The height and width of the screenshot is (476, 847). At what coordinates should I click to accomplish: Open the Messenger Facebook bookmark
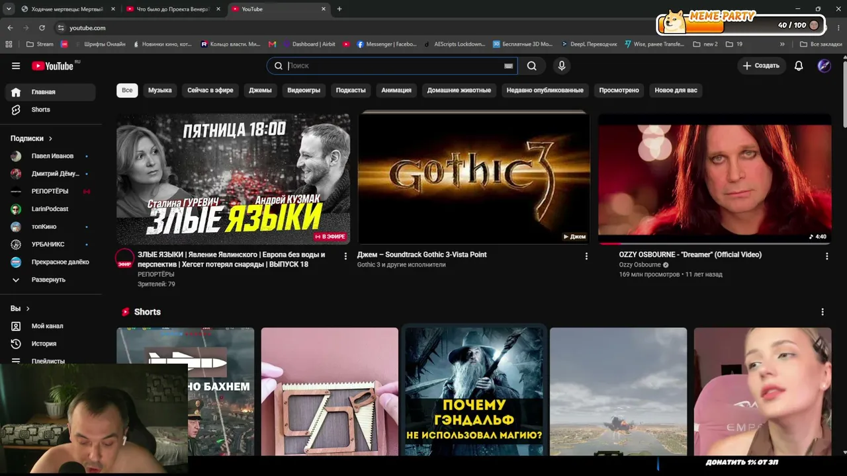386,44
